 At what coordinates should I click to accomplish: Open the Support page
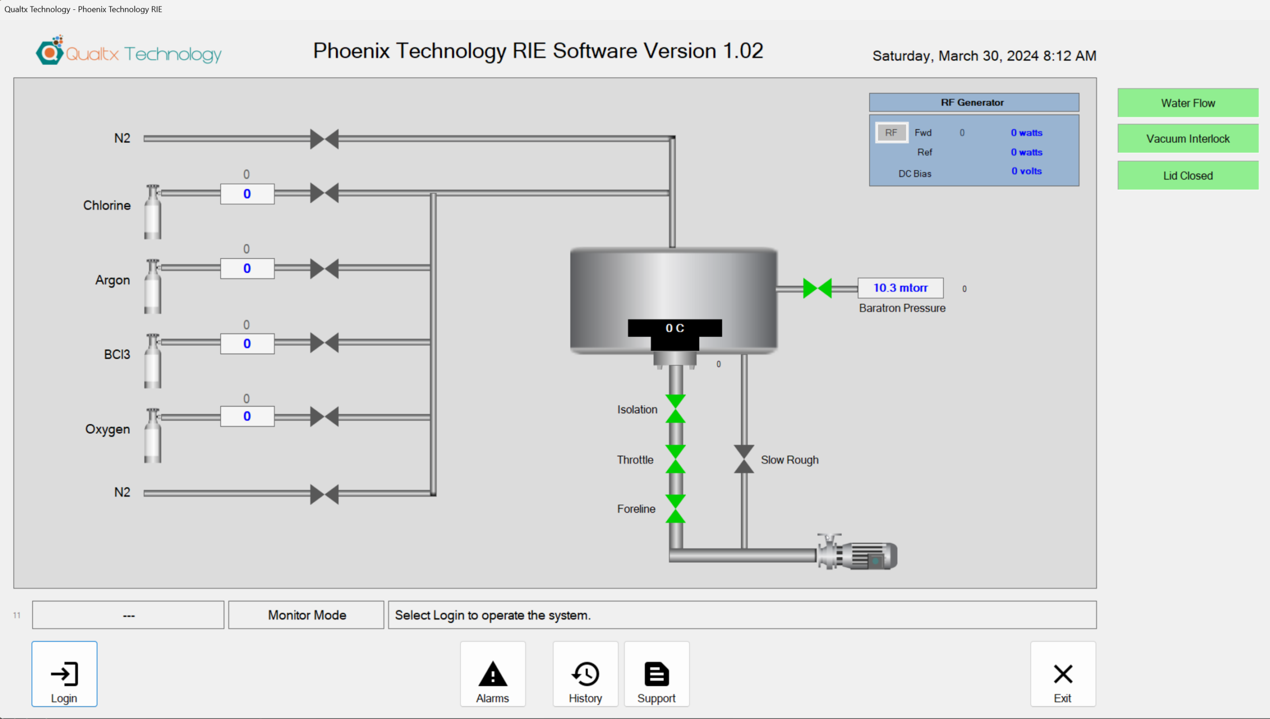[657, 674]
